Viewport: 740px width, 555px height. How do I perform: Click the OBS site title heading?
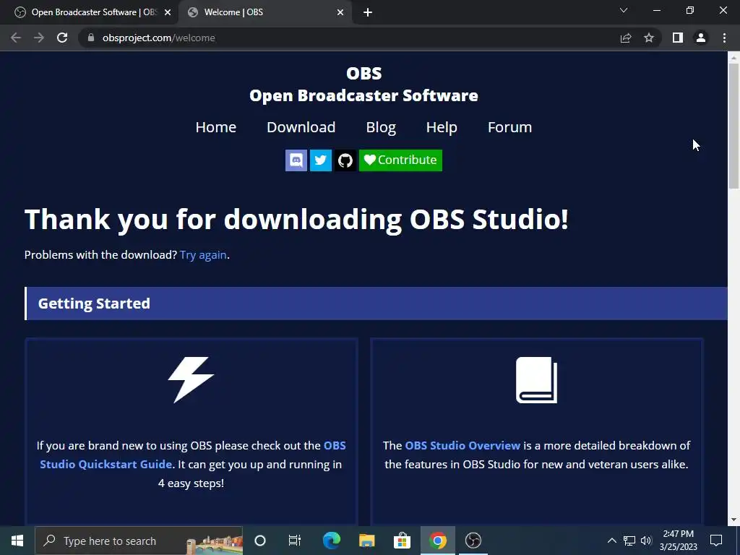(364, 85)
